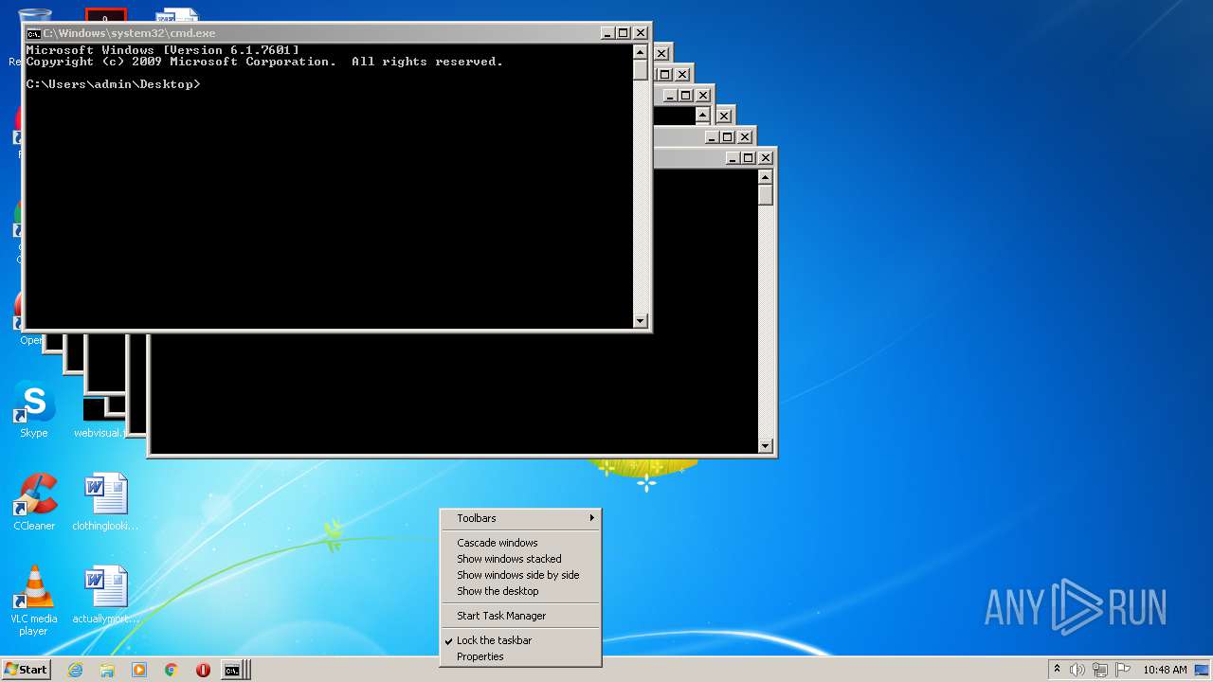Click scroll-up arrow of widest background cmd window
Screen dimensions: 1213x682
click(x=766, y=177)
